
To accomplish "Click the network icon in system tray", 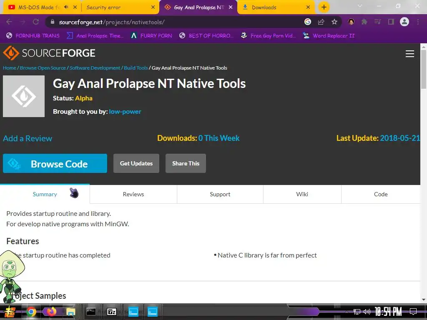I will tap(357, 312).
